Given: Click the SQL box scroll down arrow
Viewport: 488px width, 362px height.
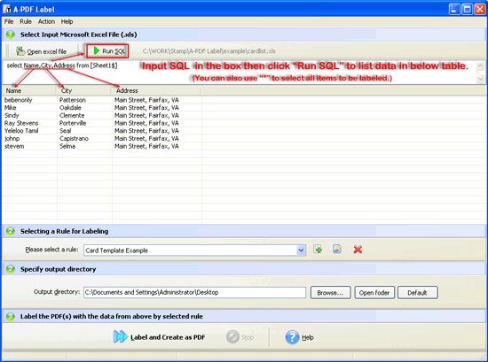Looking at the screenshot, I should pyautogui.click(x=481, y=79).
